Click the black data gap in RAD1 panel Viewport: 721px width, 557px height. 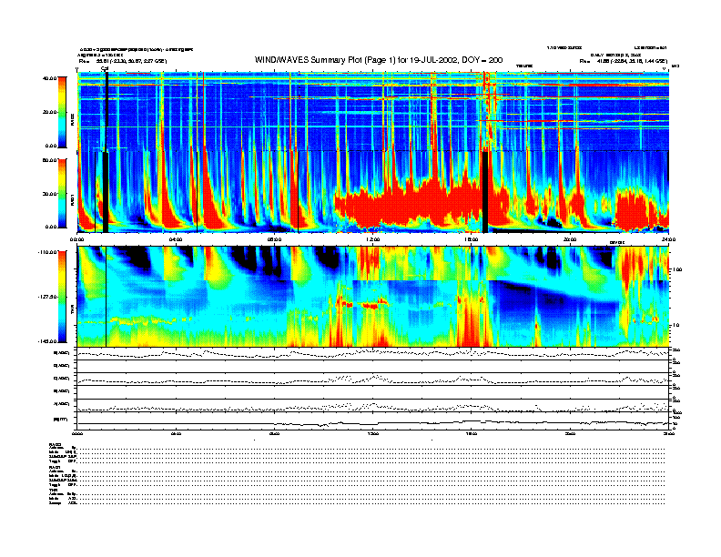click(485, 191)
